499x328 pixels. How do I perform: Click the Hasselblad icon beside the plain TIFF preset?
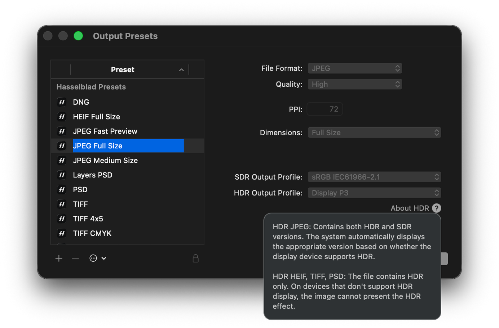(x=62, y=204)
